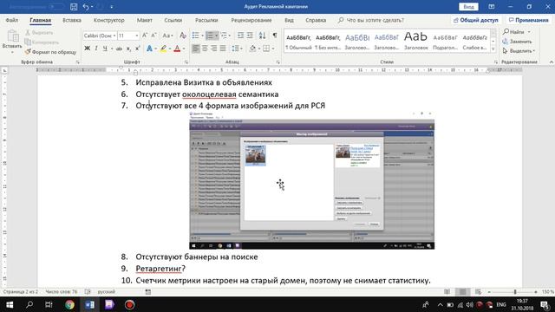Select the Обычный style

(298, 42)
